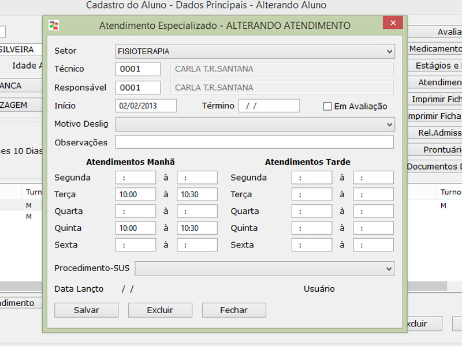Click the Término date field
This screenshot has width=462, height=346.
pyautogui.click(x=269, y=106)
